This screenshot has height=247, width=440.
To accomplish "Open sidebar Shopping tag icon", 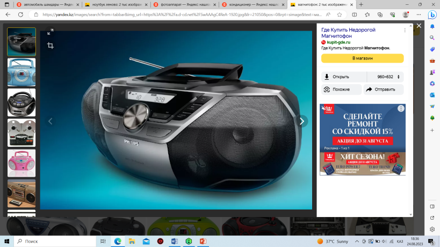I will (x=432, y=49).
